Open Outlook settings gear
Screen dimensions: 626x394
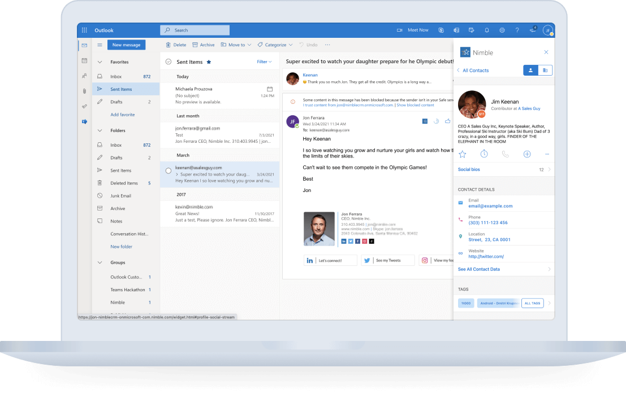click(x=502, y=30)
